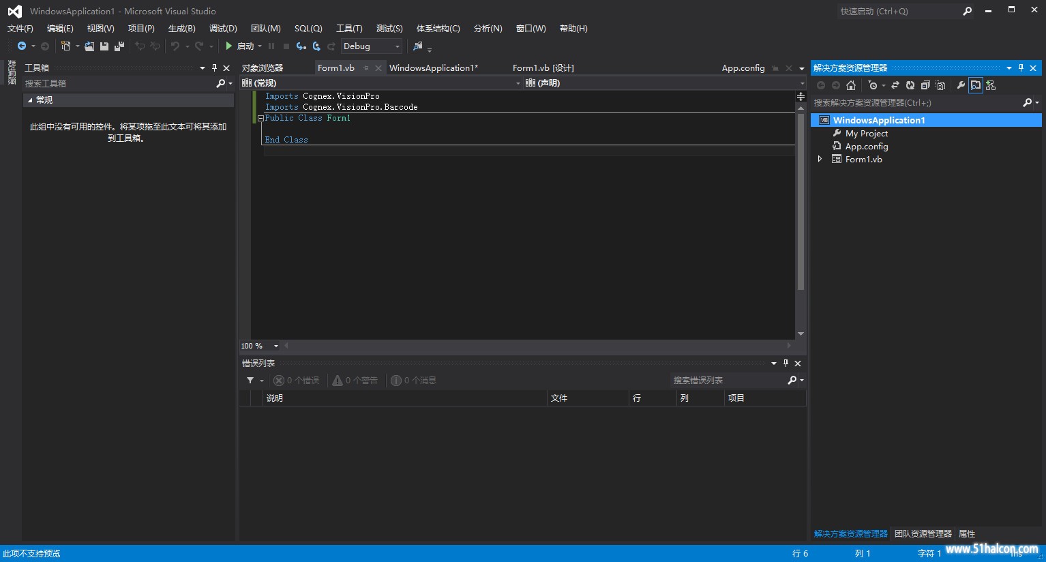Switch to the Form1.vb [设计] tab
The height and width of the screenshot is (562, 1046).
(543, 68)
